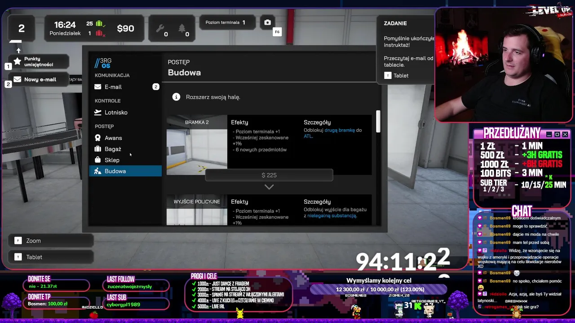Click maximize button on Przedłużany overlay
This screenshot has height=323, width=575.
tap(557, 134)
